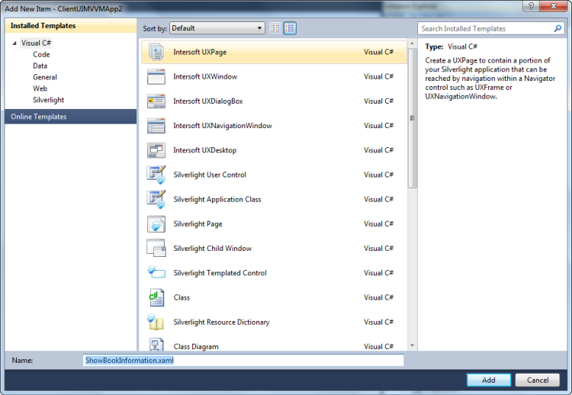Select the Class template name text
Image resolution: width=572 pixels, height=395 pixels.
click(x=182, y=297)
